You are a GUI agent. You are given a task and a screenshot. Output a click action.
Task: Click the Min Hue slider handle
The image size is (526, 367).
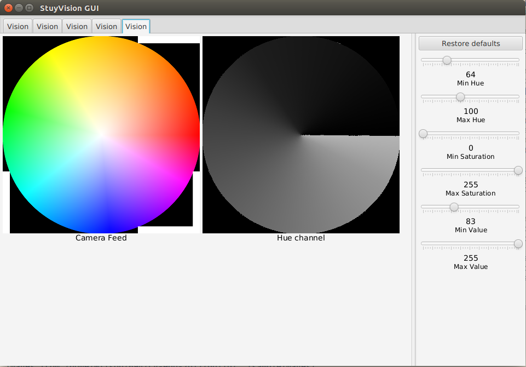(447, 60)
